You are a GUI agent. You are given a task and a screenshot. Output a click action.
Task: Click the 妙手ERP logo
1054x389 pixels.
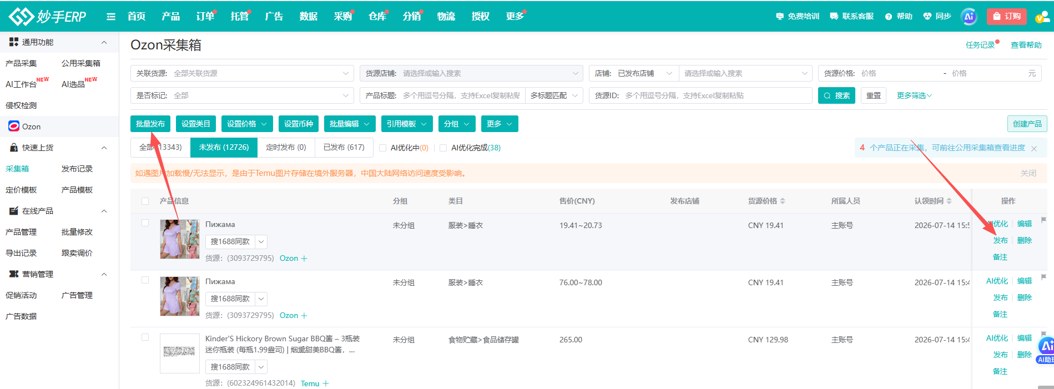47,16
